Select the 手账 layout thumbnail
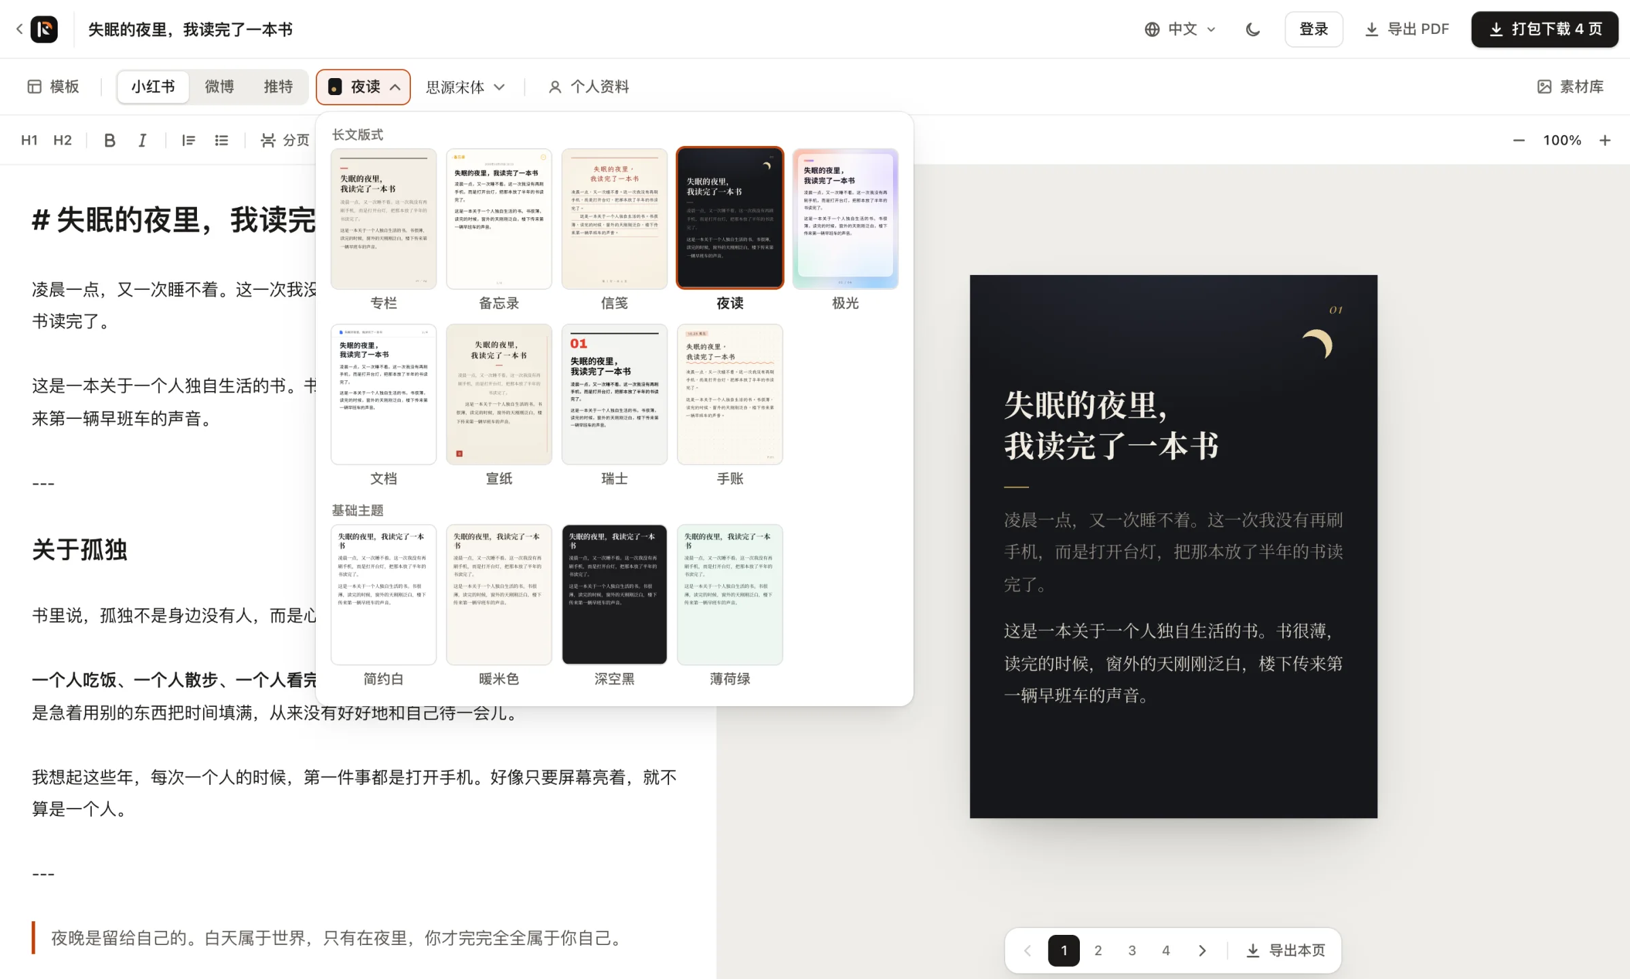 [x=729, y=394]
